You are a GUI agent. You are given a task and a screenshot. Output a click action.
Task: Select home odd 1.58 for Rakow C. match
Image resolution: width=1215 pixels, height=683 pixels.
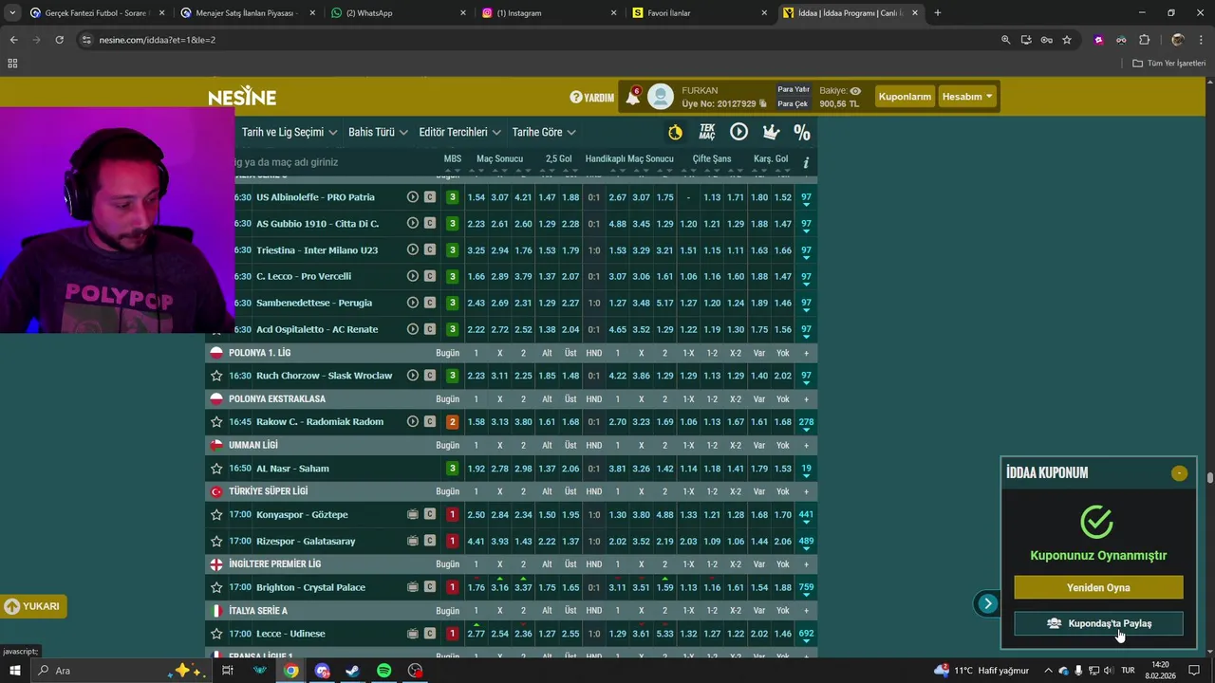(x=476, y=422)
